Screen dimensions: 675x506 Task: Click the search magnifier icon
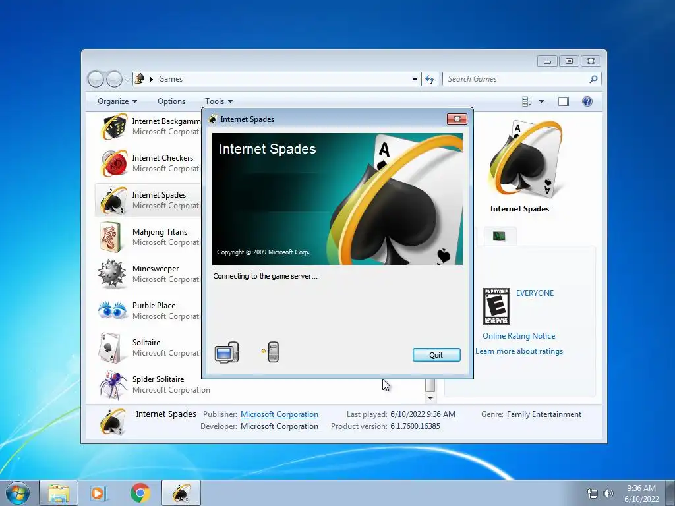(x=593, y=79)
